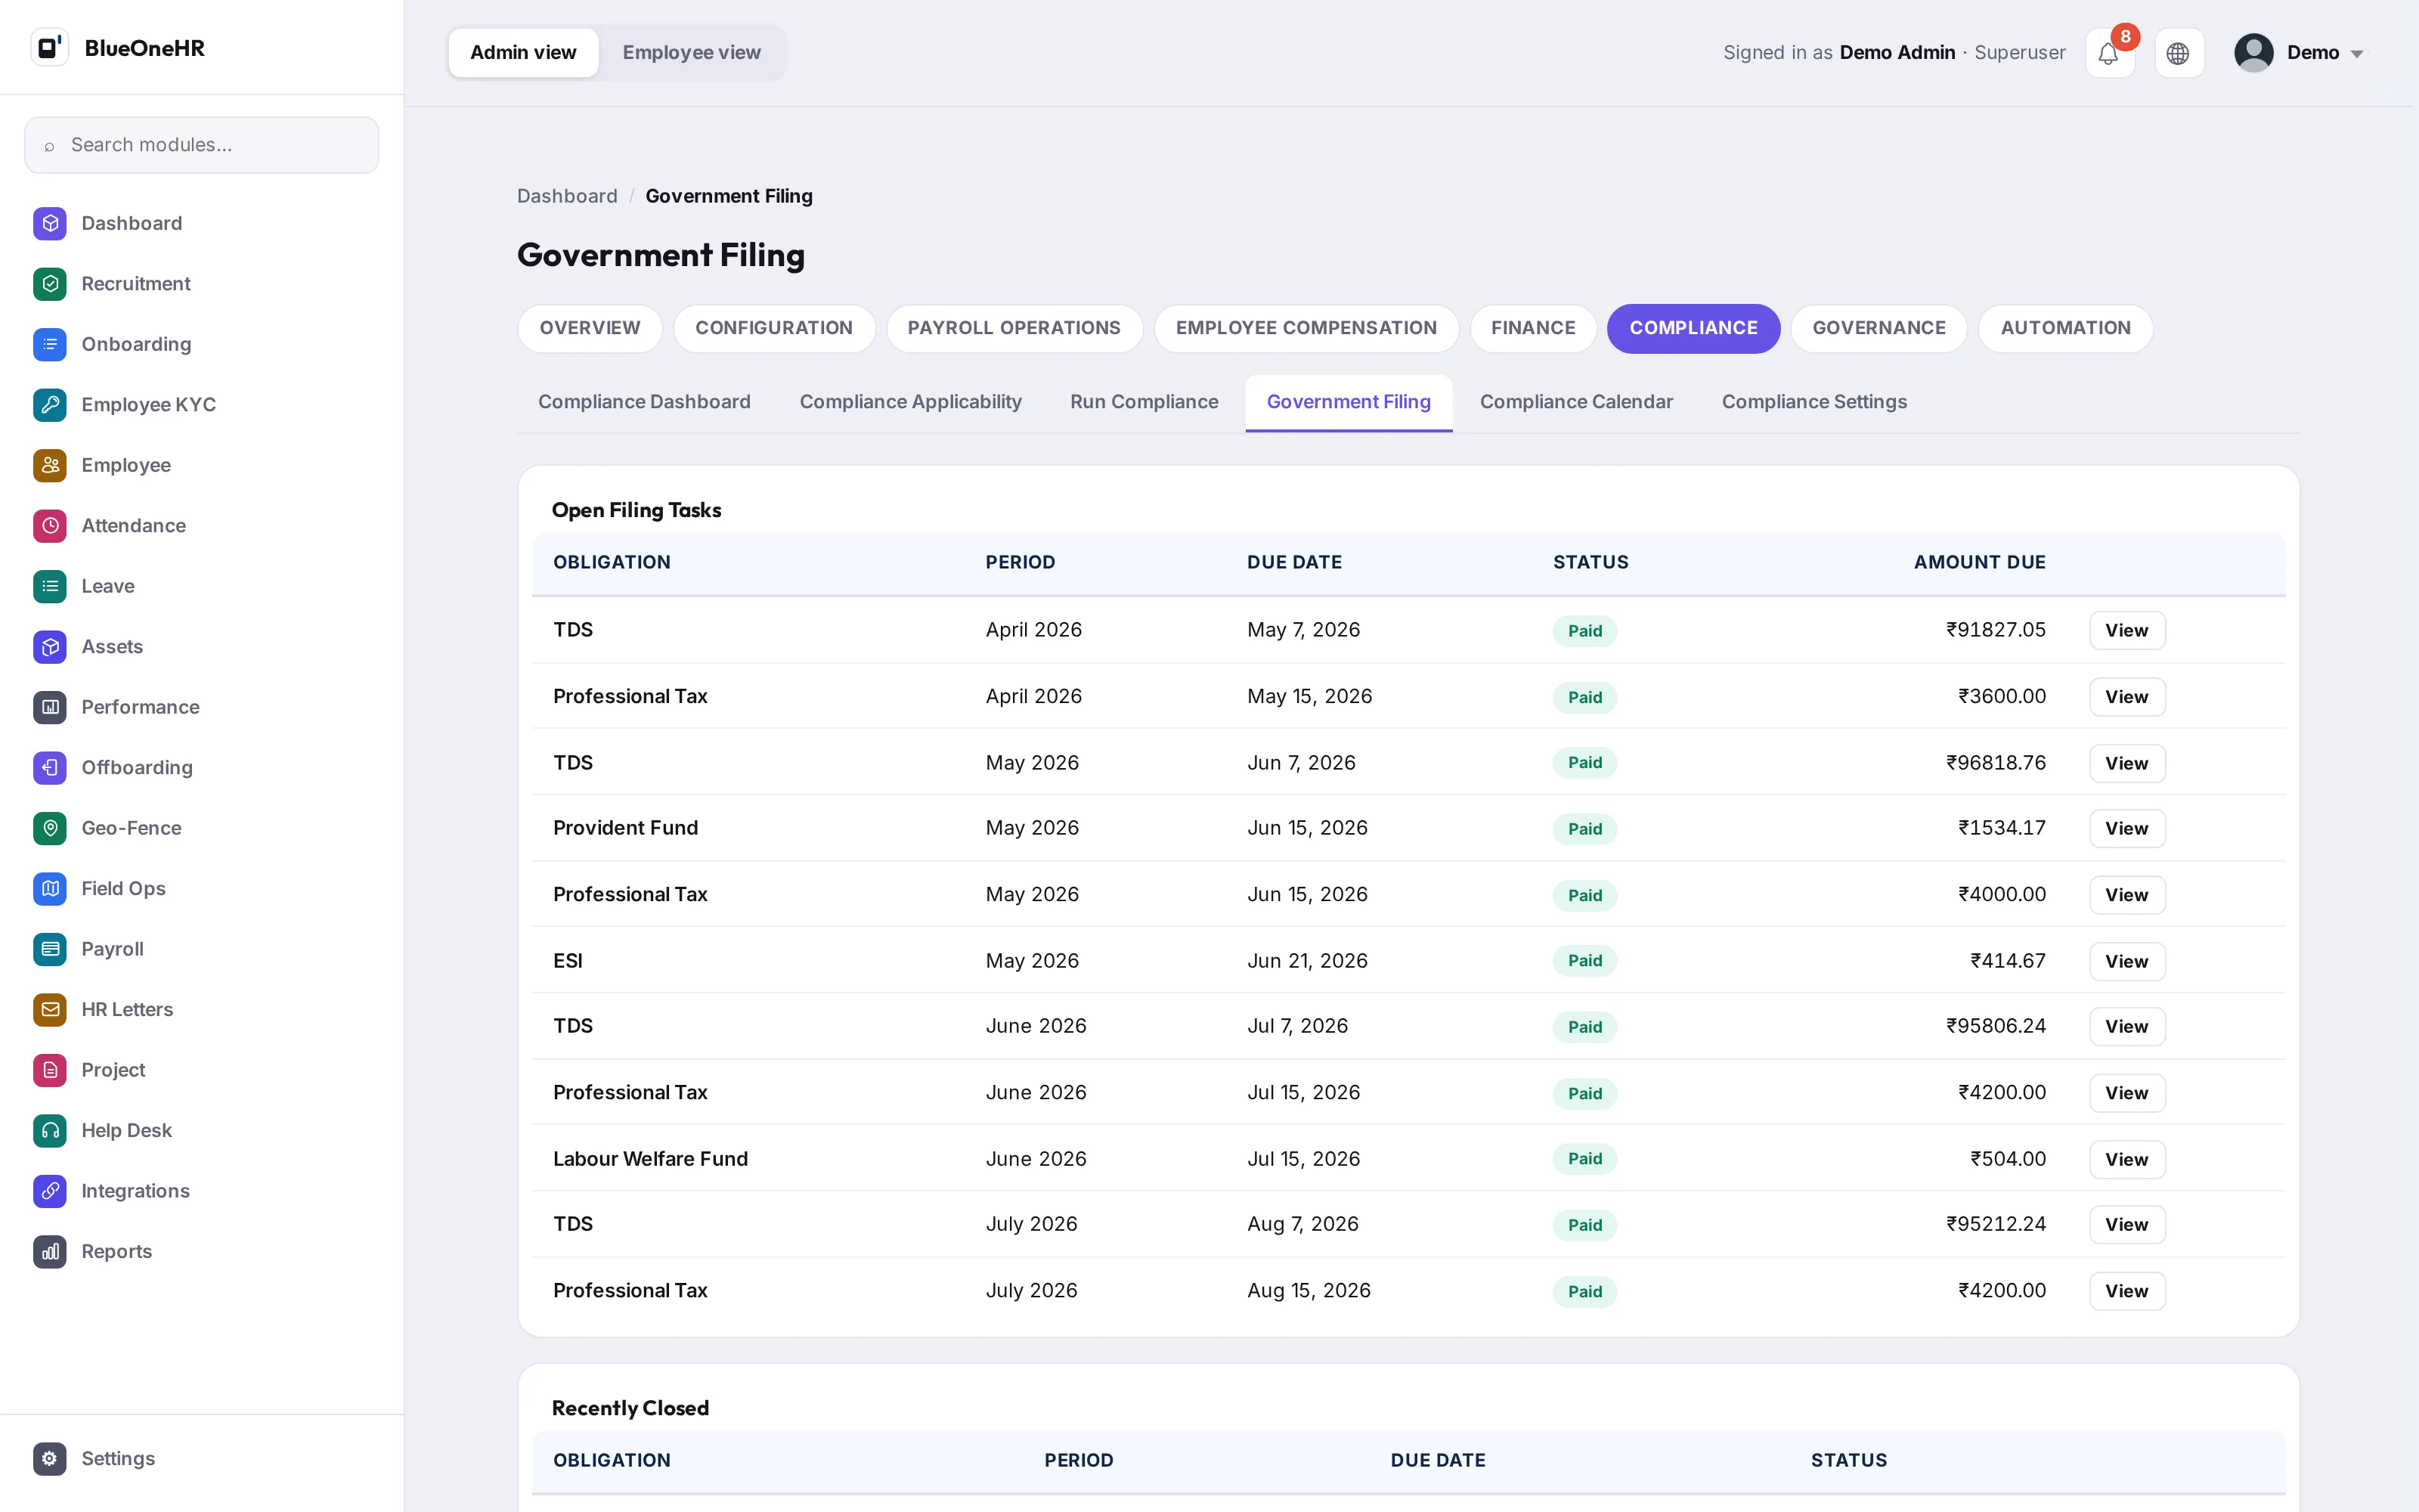Open the Field Ops map icon
Viewport: 2419px width, 1512px height.
click(x=50, y=889)
